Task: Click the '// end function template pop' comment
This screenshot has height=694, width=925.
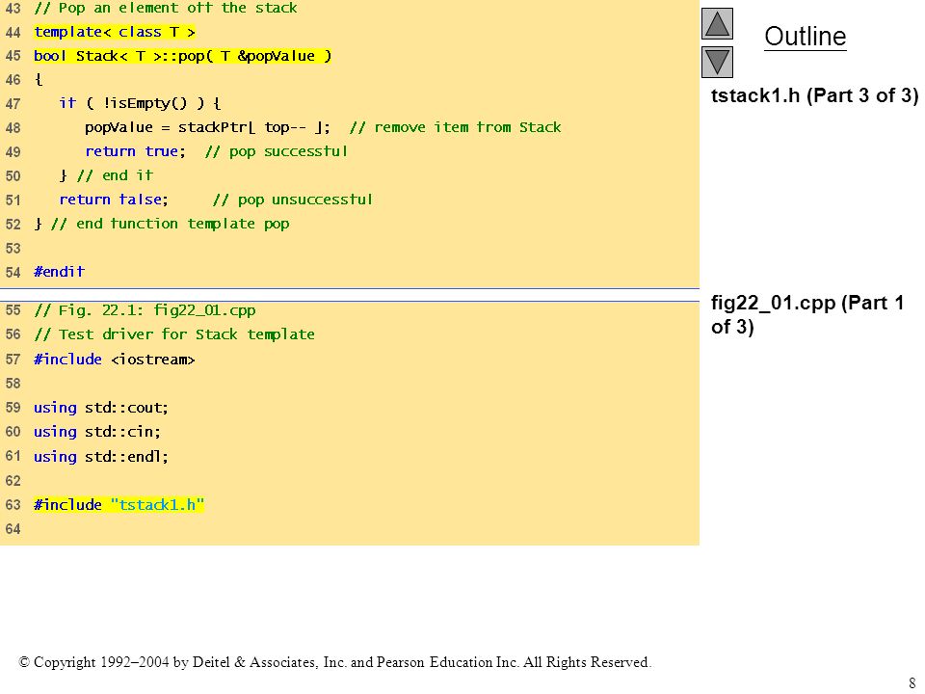Action: coord(170,224)
